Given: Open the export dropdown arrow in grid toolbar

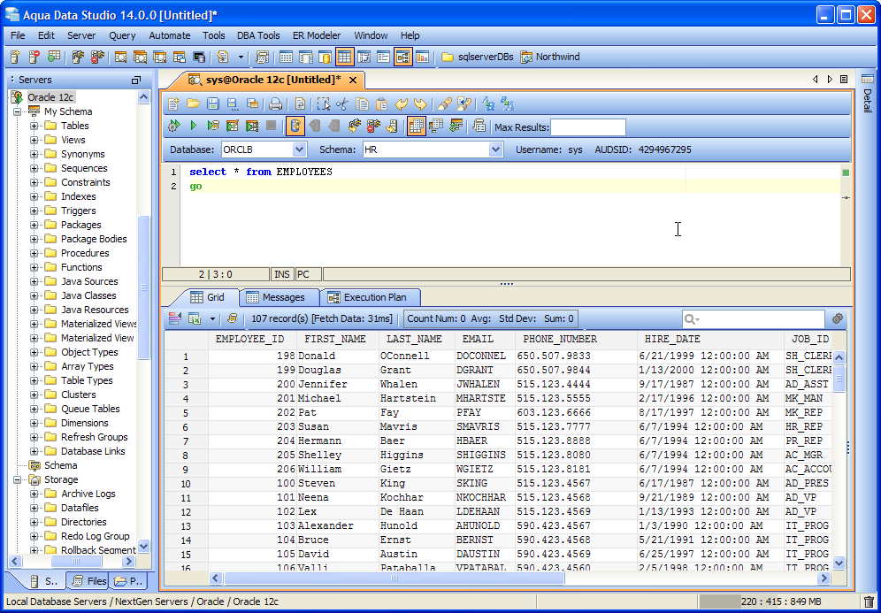Looking at the screenshot, I should tap(212, 318).
